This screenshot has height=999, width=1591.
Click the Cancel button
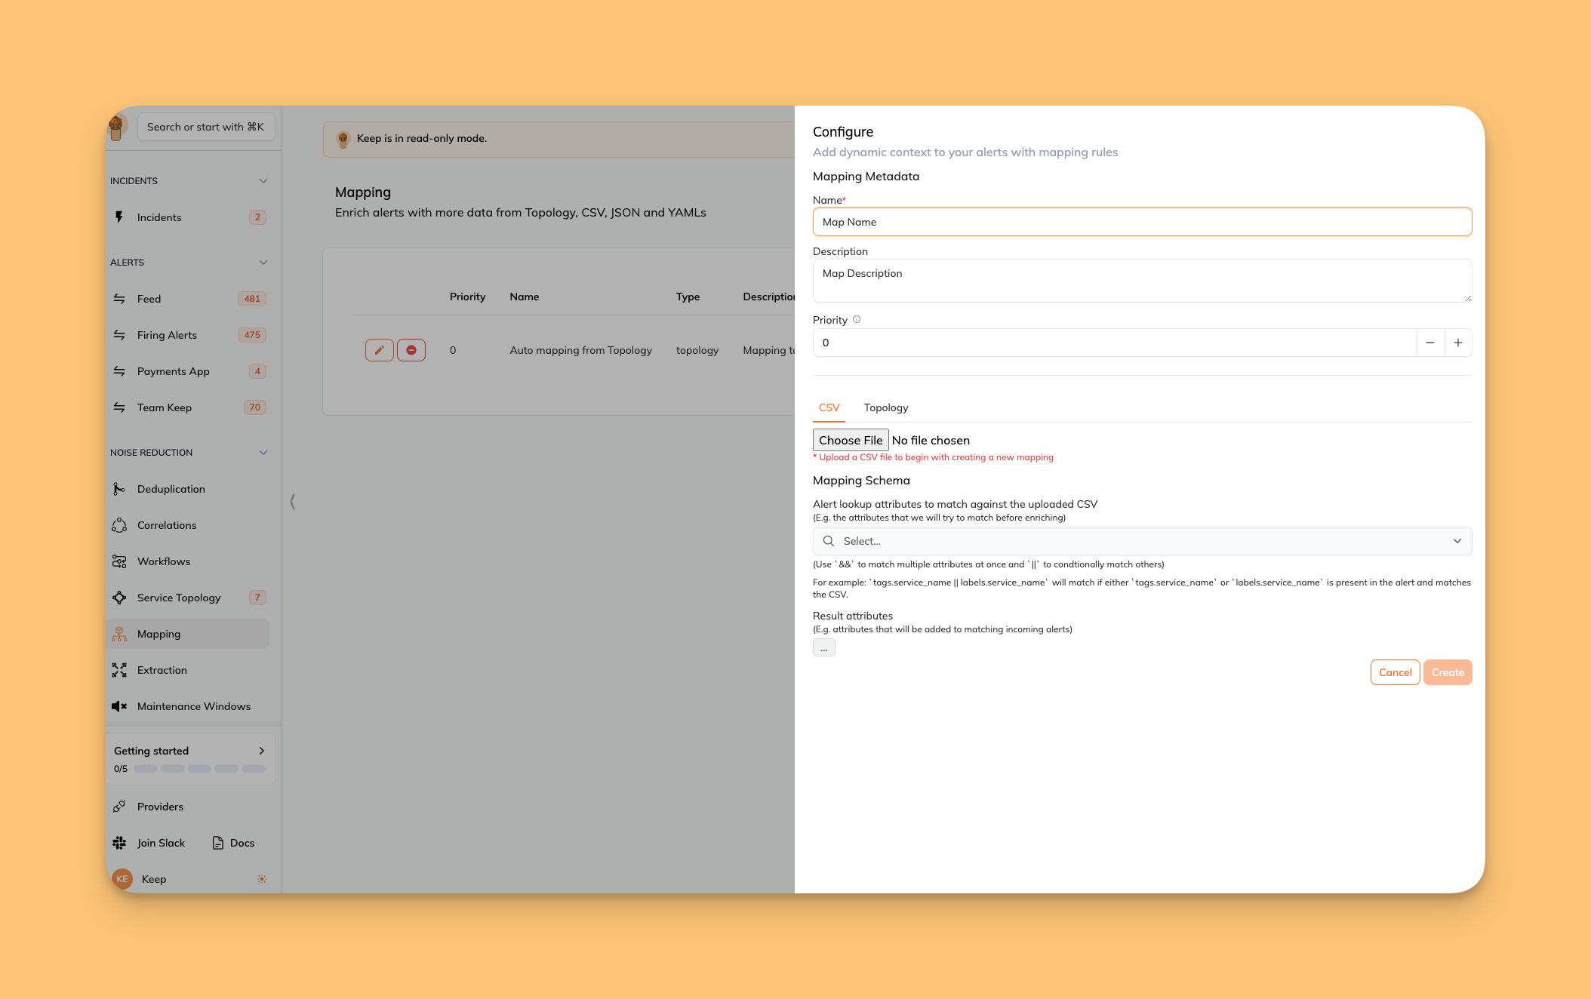[1395, 672]
